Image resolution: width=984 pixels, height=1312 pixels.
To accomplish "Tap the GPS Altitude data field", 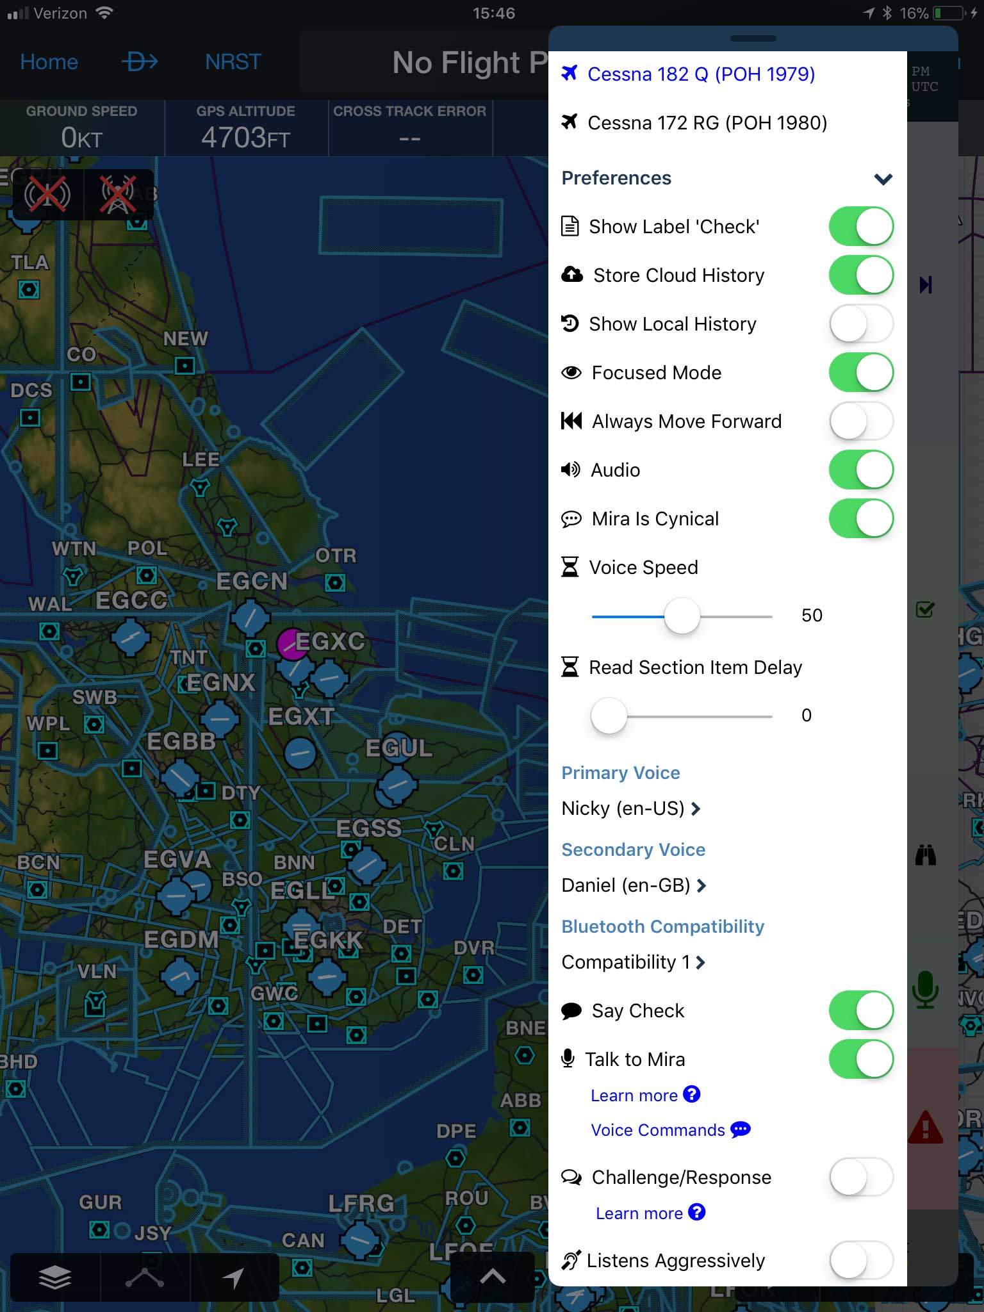I will (246, 127).
